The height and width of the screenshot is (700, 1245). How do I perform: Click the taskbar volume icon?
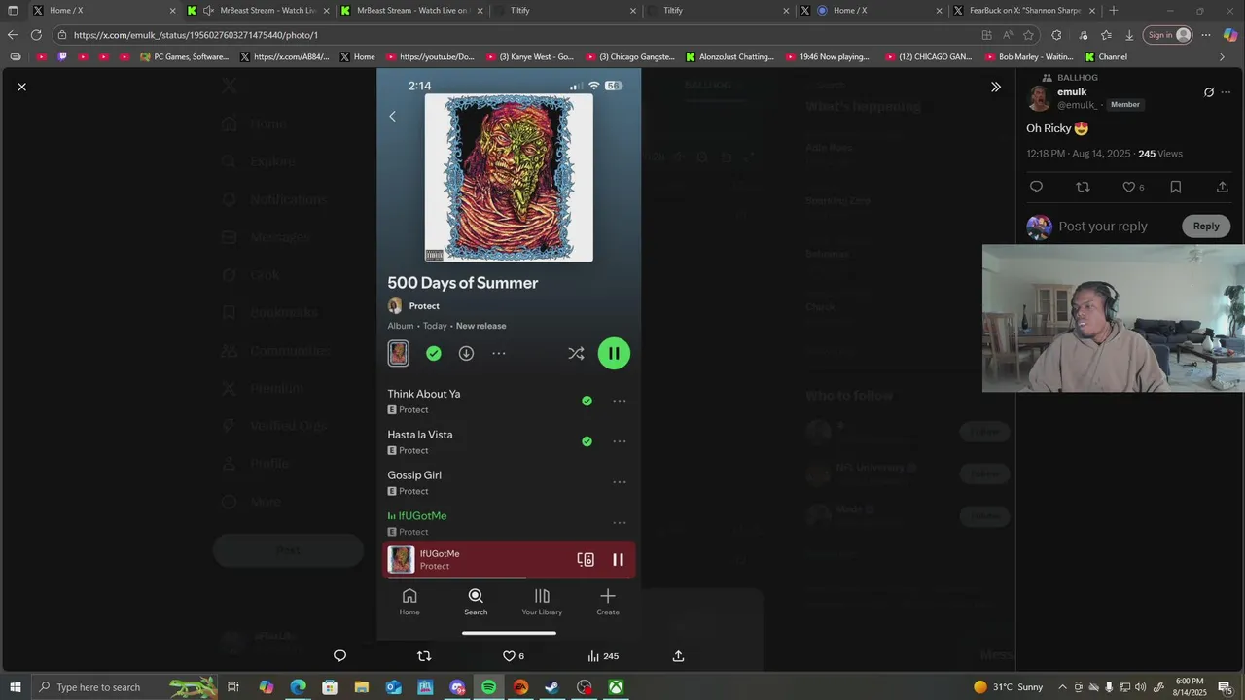[1140, 687]
